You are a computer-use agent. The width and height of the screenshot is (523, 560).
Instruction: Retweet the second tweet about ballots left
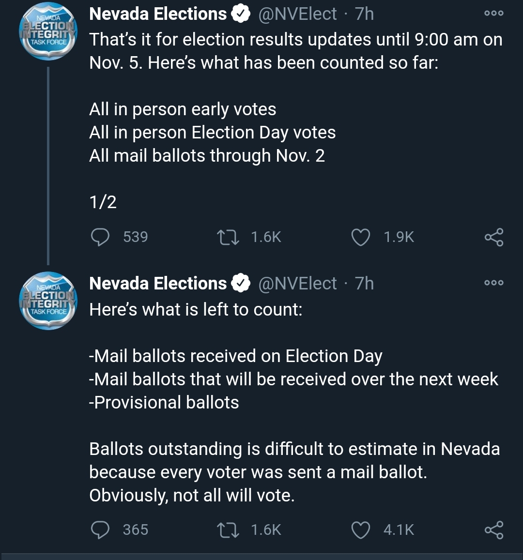pyautogui.click(x=228, y=530)
